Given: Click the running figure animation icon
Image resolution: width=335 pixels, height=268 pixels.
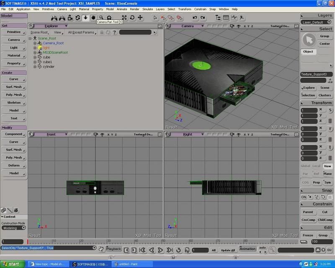Looking at the screenshot, I should pos(242,18).
